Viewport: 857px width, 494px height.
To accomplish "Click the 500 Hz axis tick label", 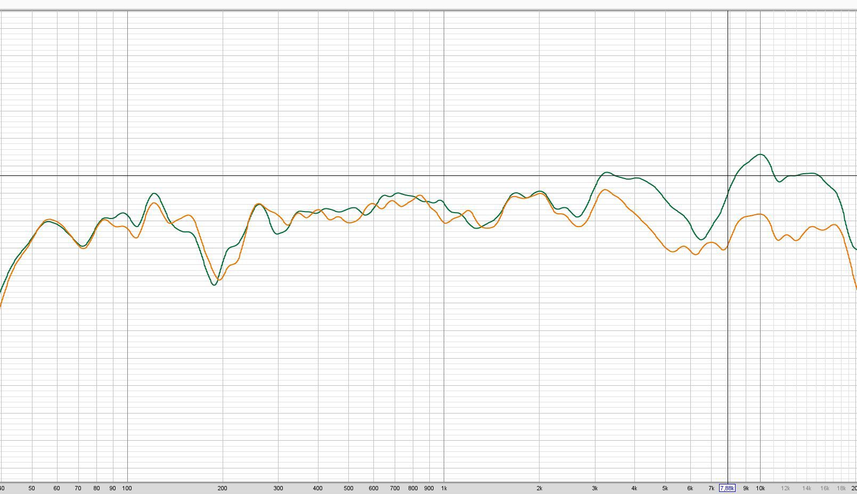I will (348, 488).
